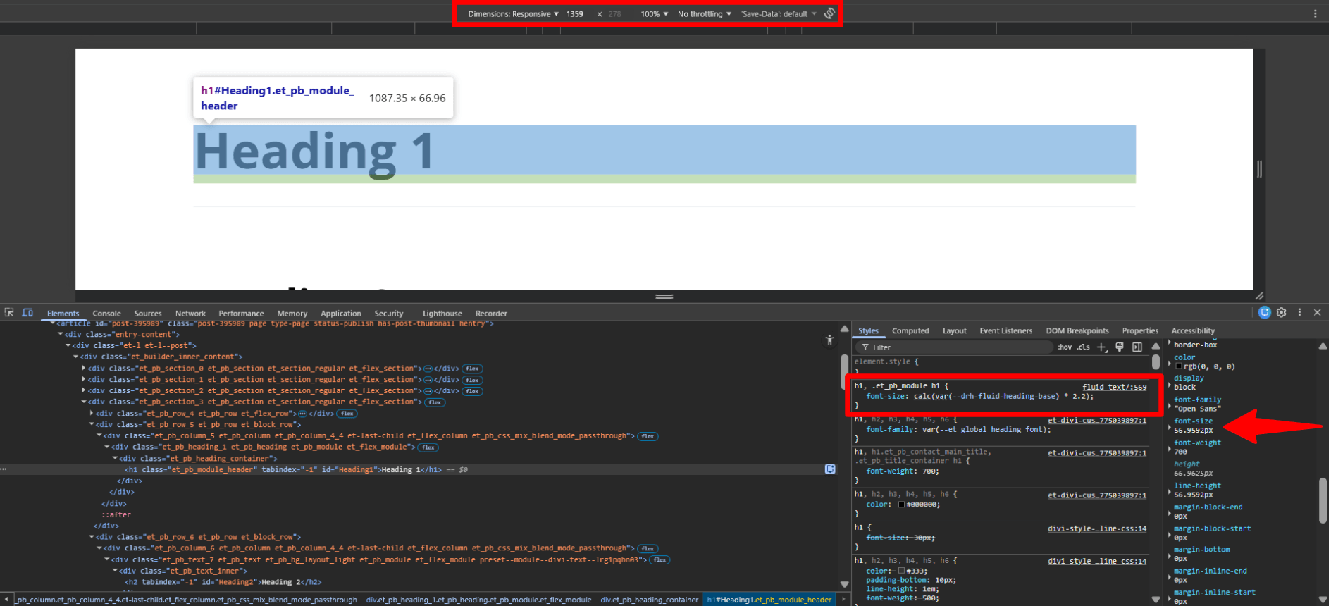Expand the et_pb_row_4 div node

tap(92, 414)
